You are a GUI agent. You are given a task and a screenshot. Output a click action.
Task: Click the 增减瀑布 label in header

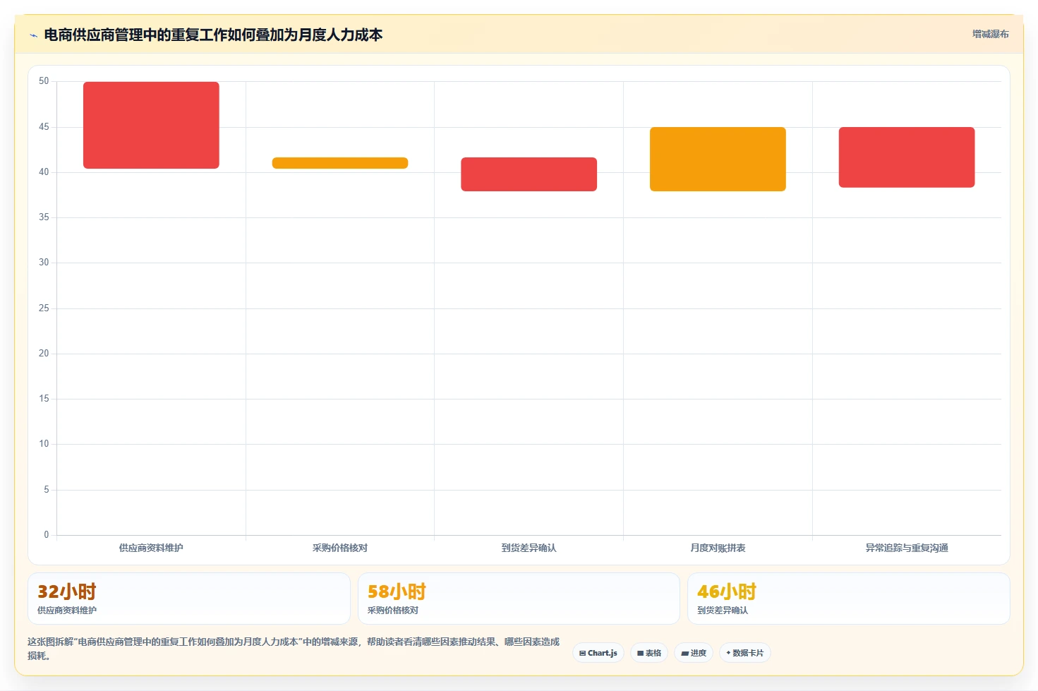pyautogui.click(x=990, y=34)
